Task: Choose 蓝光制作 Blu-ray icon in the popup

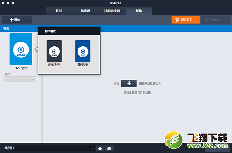Action: [x=83, y=51]
